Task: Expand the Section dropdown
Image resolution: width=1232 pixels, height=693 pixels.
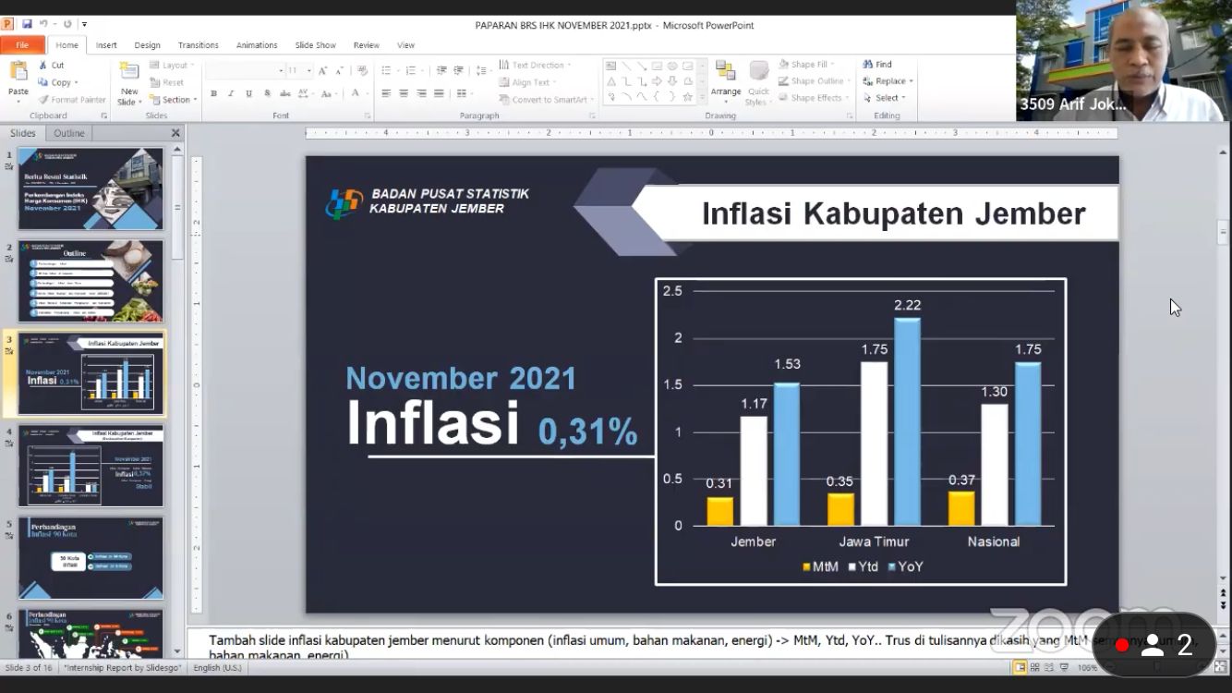Action: [176, 100]
